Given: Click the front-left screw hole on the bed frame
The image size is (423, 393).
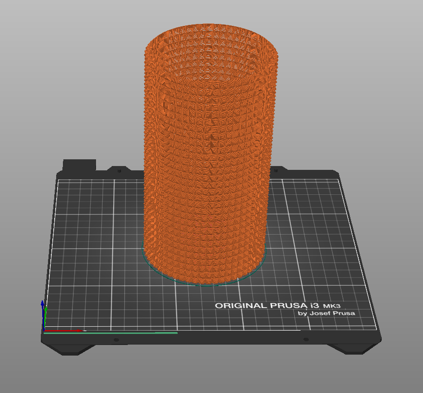Looking at the screenshot, I should click(x=116, y=340).
